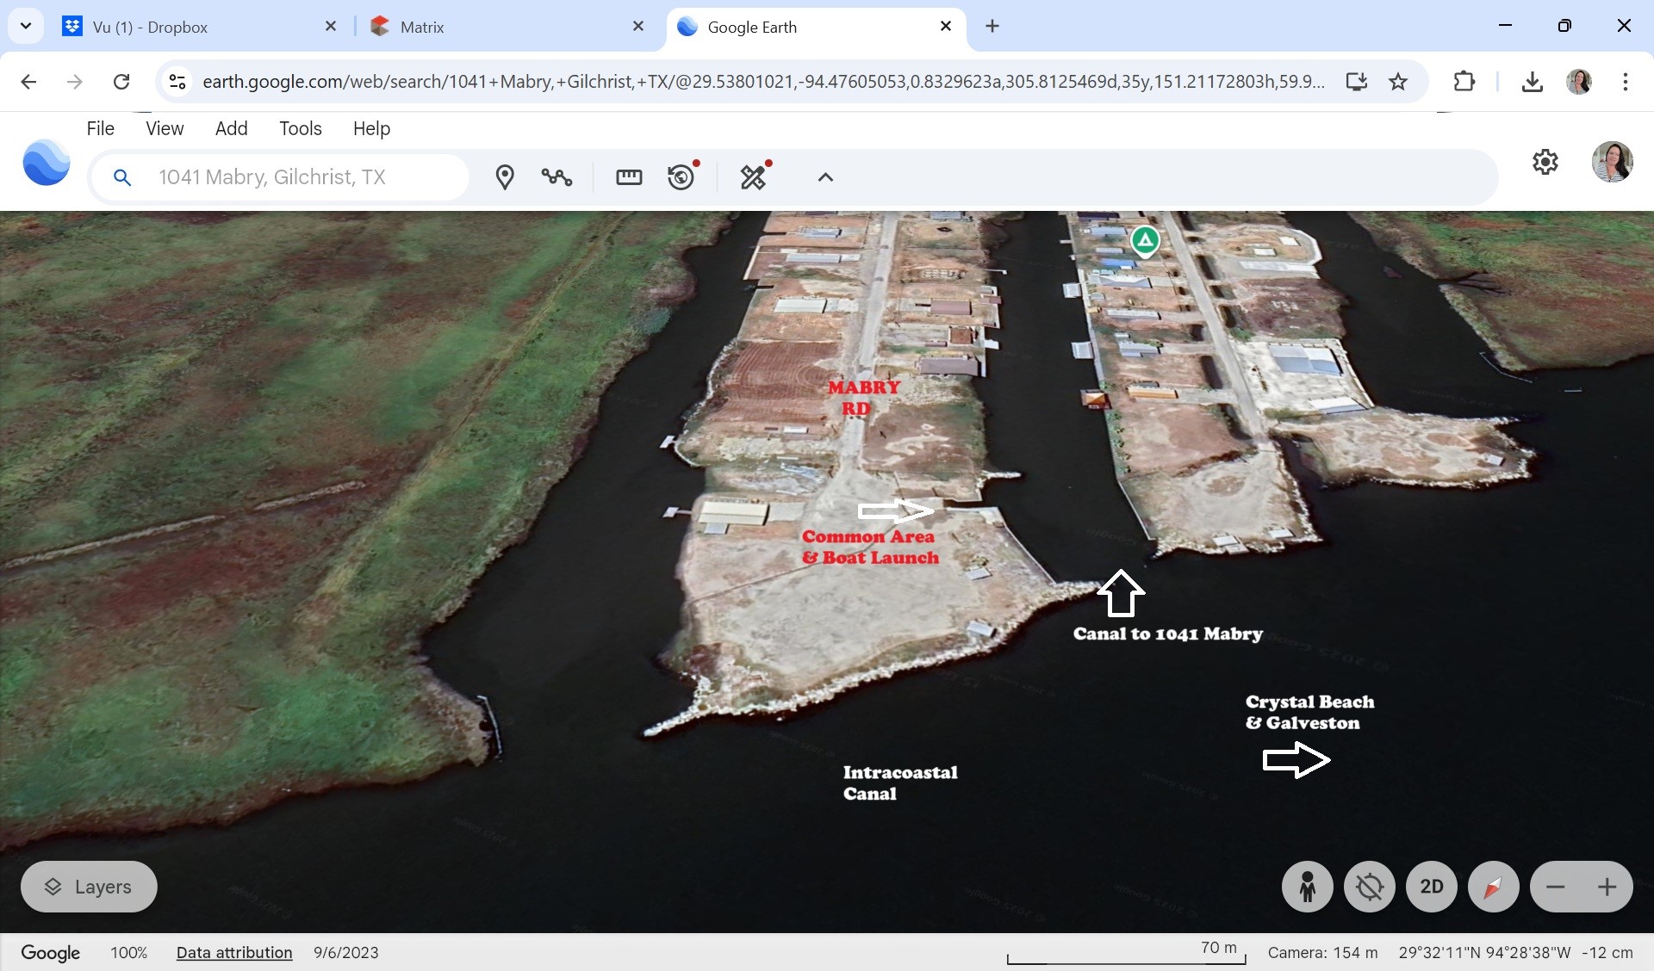Viewport: 1654px width, 971px height.
Task: Open the Google Earth settings gear
Action: point(1545,162)
